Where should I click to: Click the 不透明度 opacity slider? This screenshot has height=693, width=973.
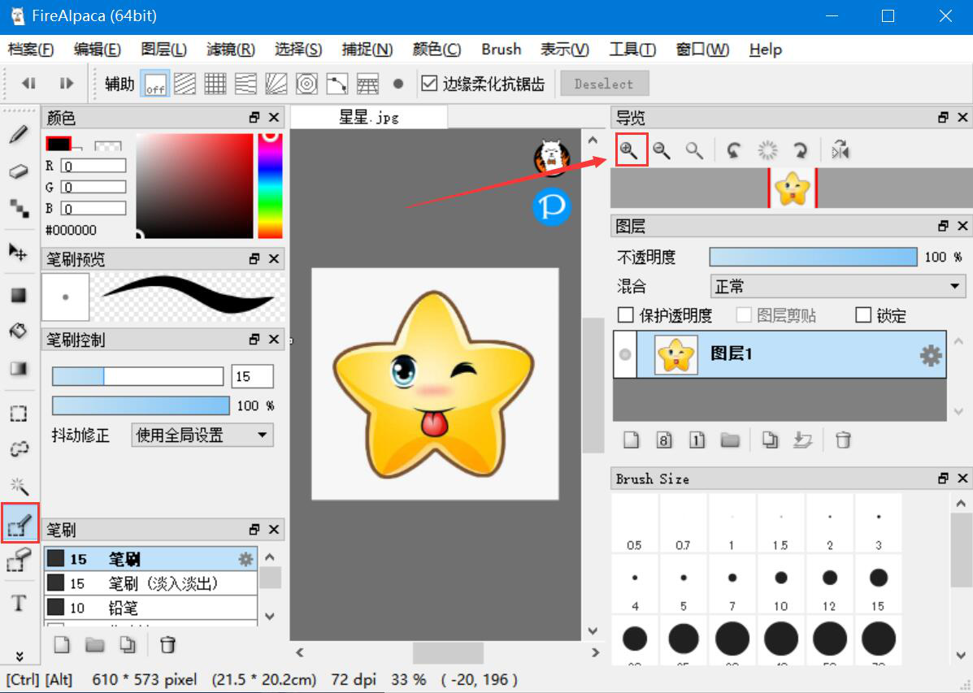tap(813, 257)
